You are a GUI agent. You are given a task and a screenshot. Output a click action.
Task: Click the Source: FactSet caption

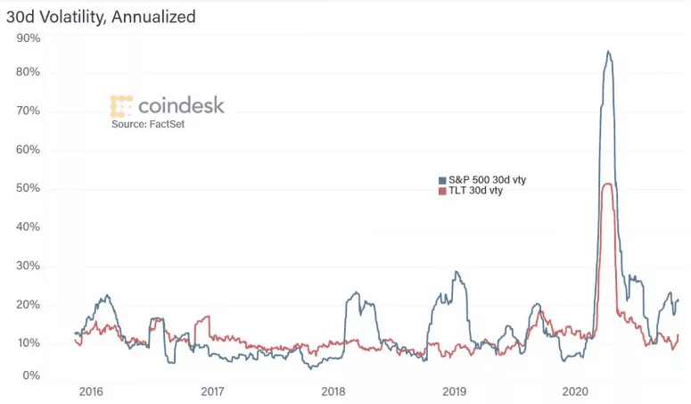[148, 124]
